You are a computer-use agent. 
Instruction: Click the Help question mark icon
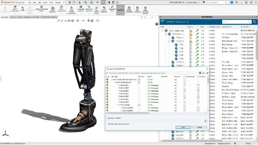[x=236, y=2]
